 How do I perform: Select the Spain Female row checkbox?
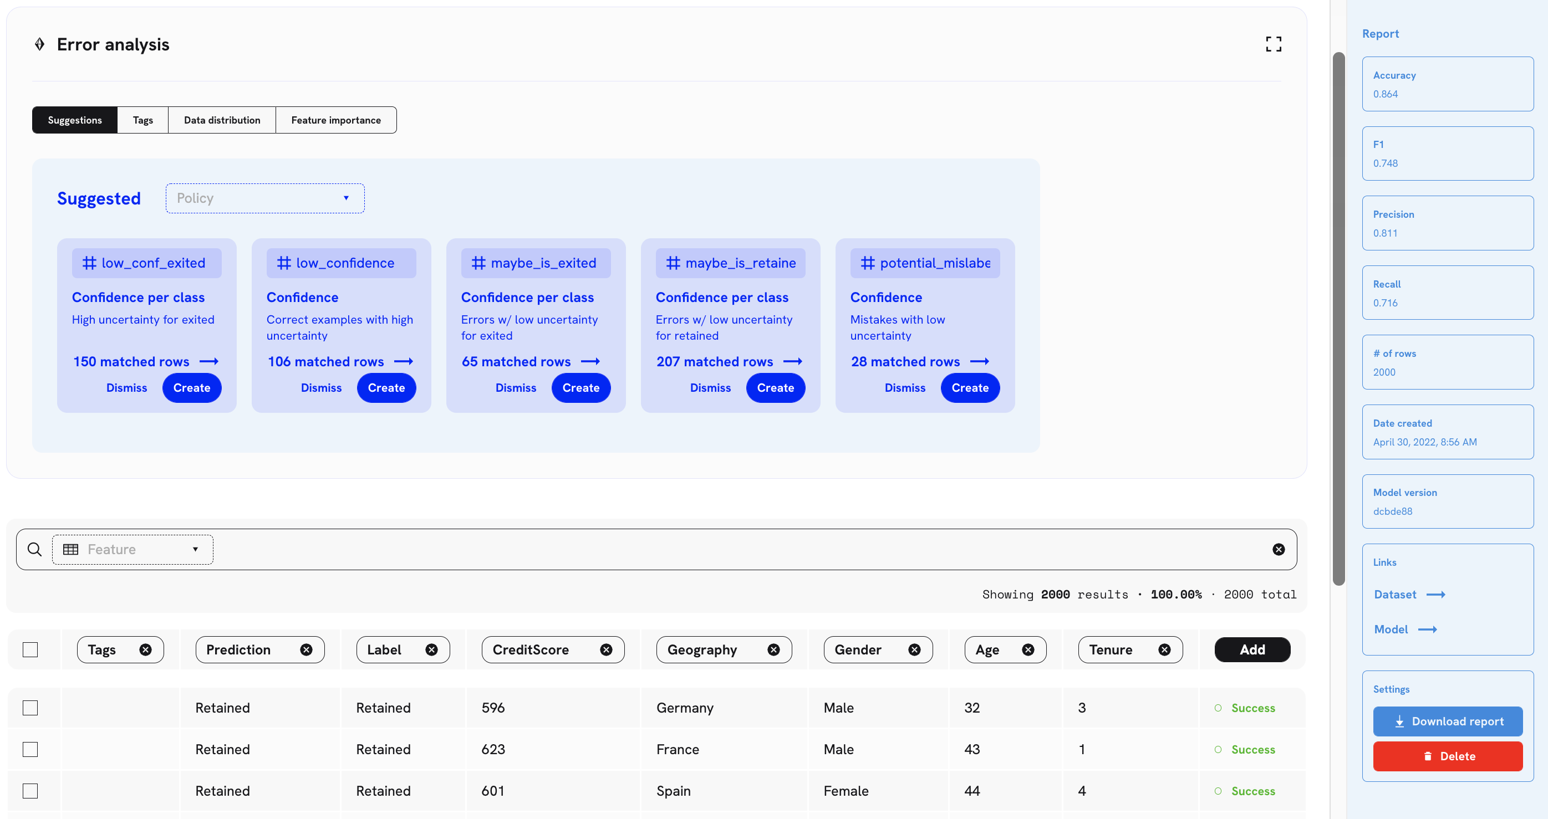point(30,791)
